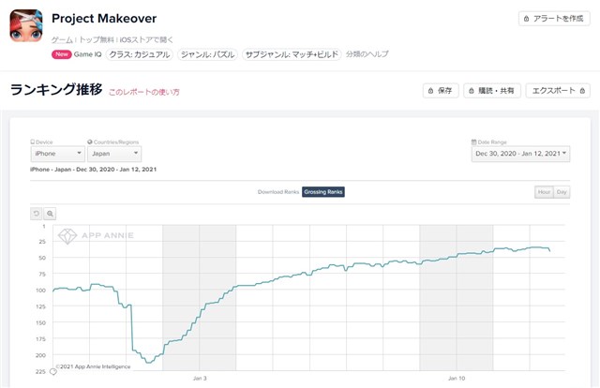This screenshot has height=388, width=600.
Task: Click the エクスポート button
Action: point(558,91)
